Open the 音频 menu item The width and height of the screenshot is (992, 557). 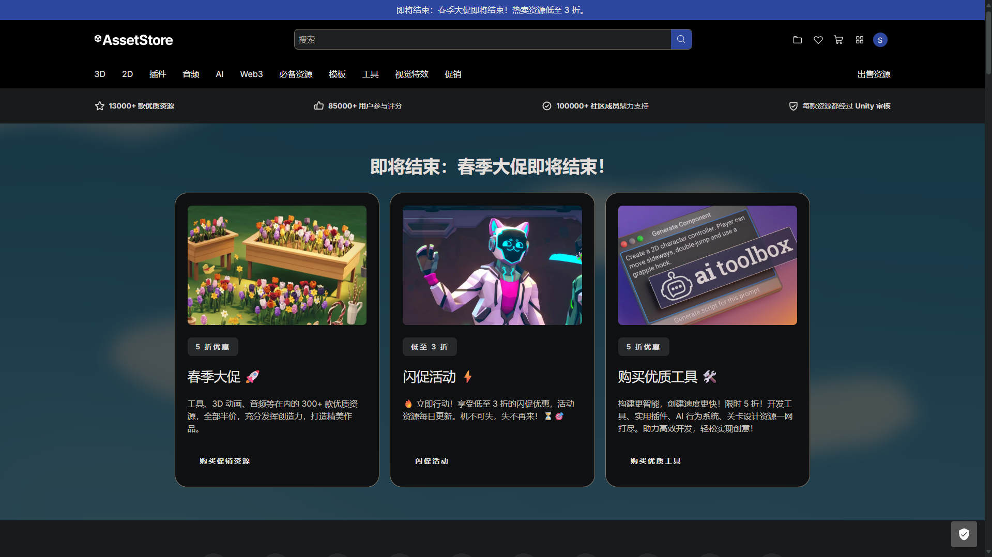191,74
